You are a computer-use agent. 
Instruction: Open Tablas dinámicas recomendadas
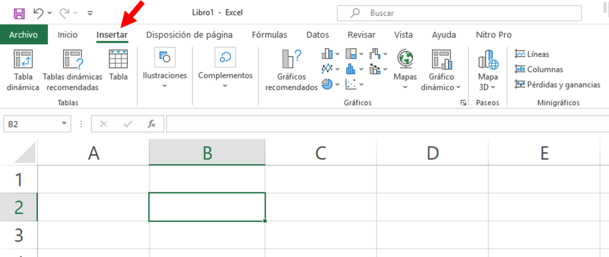pos(73,60)
